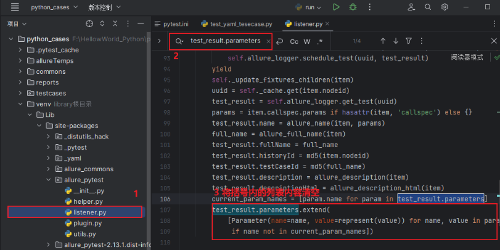Go to next search occurrence

click(396, 41)
